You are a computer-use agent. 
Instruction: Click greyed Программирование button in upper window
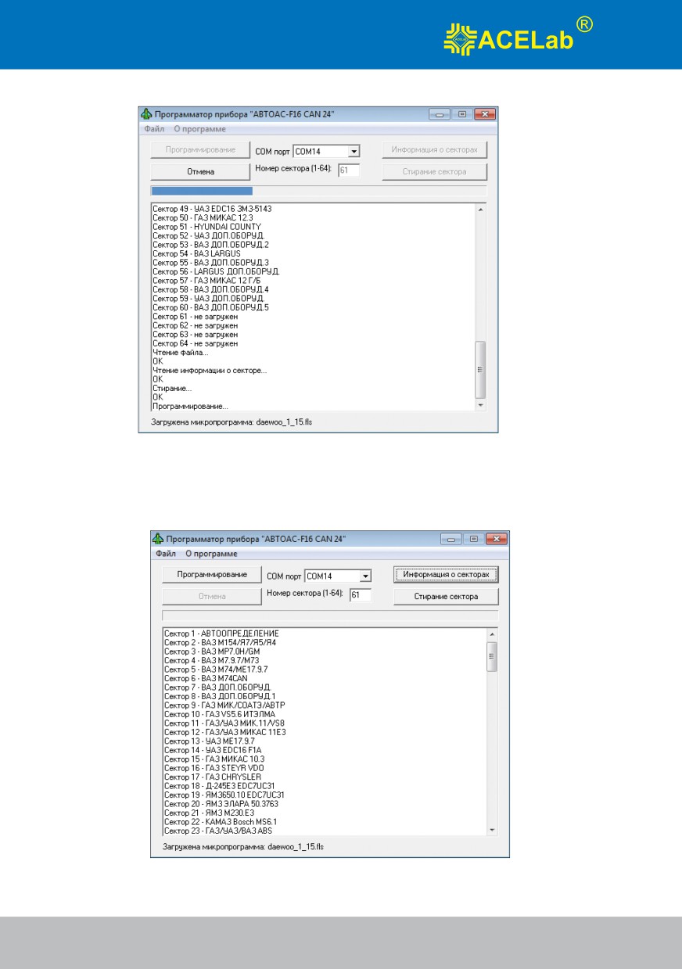click(201, 149)
